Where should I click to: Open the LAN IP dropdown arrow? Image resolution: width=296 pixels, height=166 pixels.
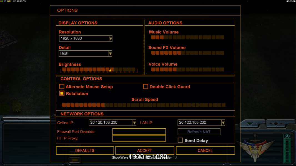223,123
